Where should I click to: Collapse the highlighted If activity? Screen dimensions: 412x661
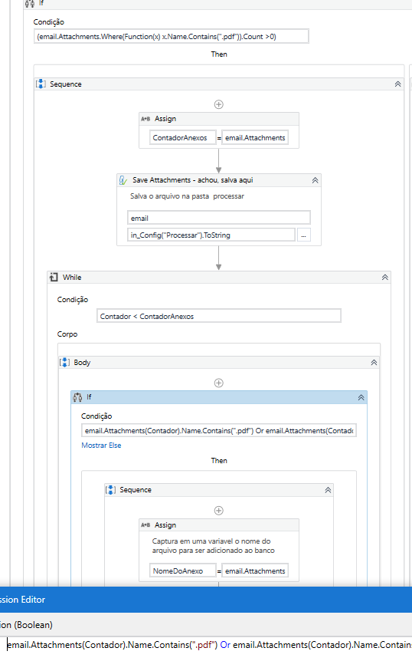(x=361, y=397)
